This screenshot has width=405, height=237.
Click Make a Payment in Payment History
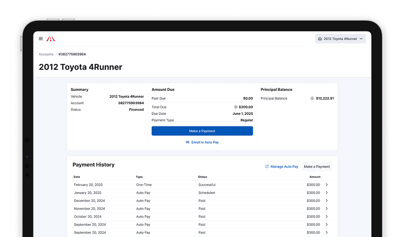pos(317,167)
